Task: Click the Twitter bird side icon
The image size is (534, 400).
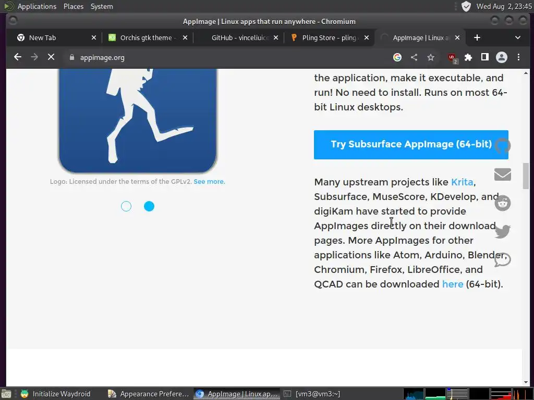Action: (502, 231)
